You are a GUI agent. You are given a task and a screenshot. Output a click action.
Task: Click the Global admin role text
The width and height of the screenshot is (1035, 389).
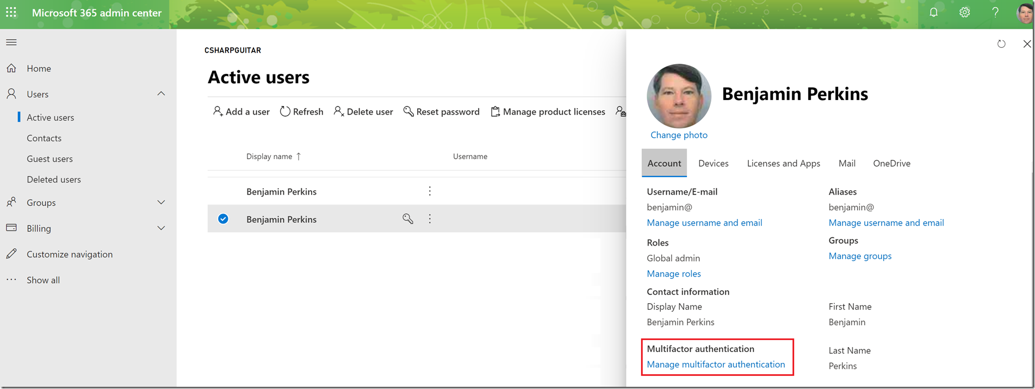[673, 258]
